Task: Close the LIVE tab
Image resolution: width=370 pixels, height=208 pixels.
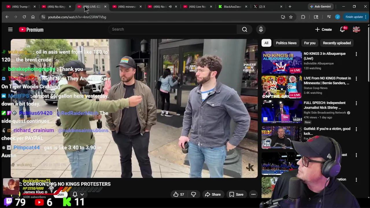Action: coord(105,6)
